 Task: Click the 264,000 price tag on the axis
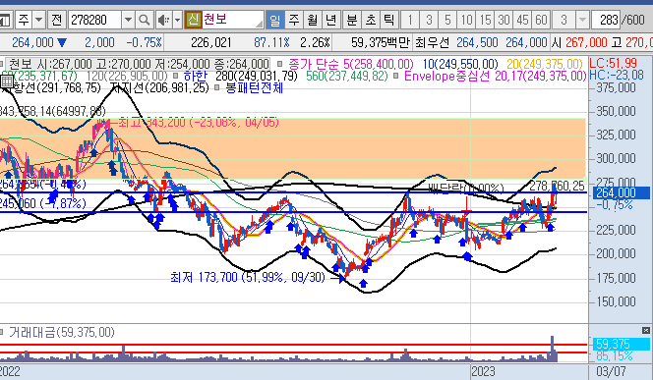point(623,192)
